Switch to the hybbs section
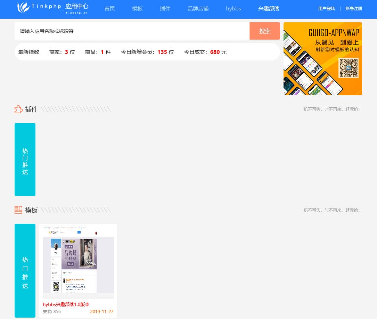The width and height of the screenshot is (377, 319). pyautogui.click(x=233, y=9)
